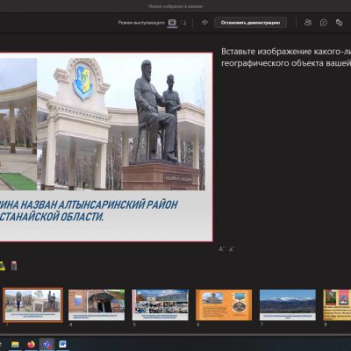Go to orange slide thumbnail 6

pyautogui.click(x=224, y=305)
